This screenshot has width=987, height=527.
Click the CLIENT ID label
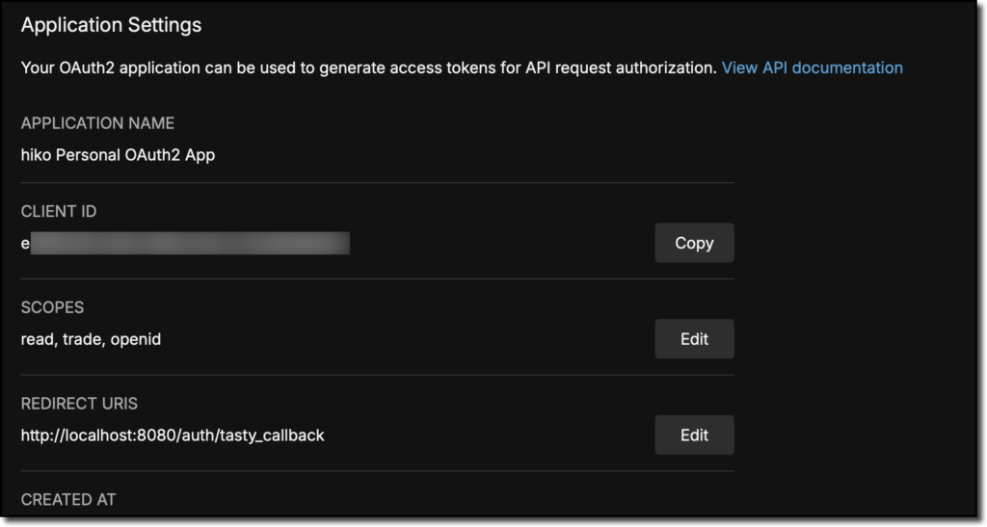point(59,211)
